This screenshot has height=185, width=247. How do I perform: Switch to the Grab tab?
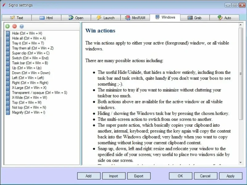[195, 18]
